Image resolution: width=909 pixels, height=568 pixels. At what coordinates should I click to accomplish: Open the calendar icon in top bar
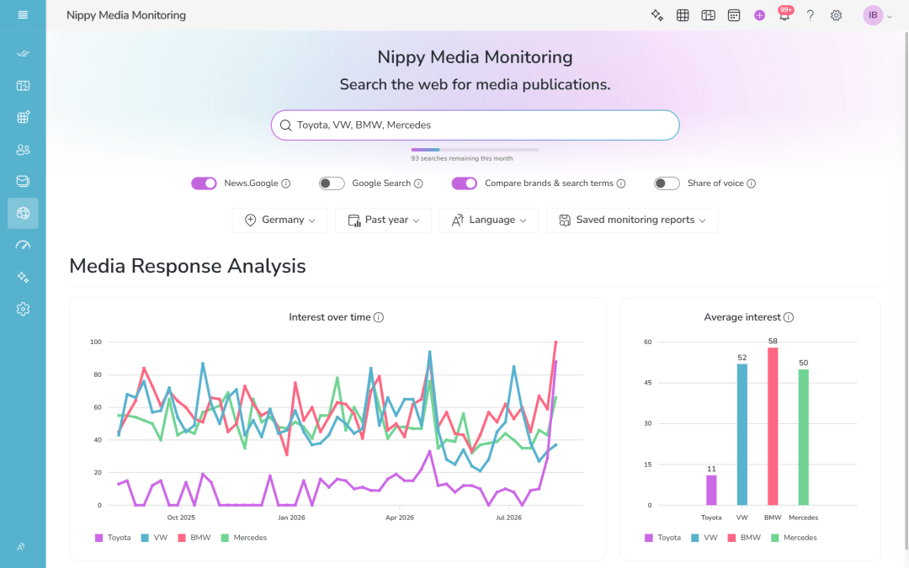point(734,15)
